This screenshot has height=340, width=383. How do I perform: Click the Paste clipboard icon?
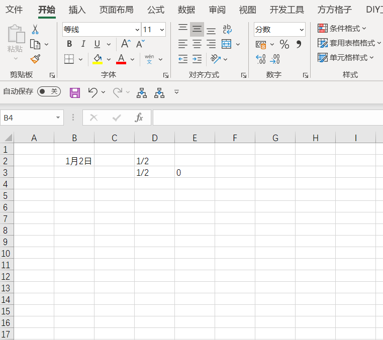point(16,34)
